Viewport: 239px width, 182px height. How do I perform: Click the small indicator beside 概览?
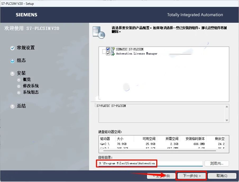tap(19, 80)
